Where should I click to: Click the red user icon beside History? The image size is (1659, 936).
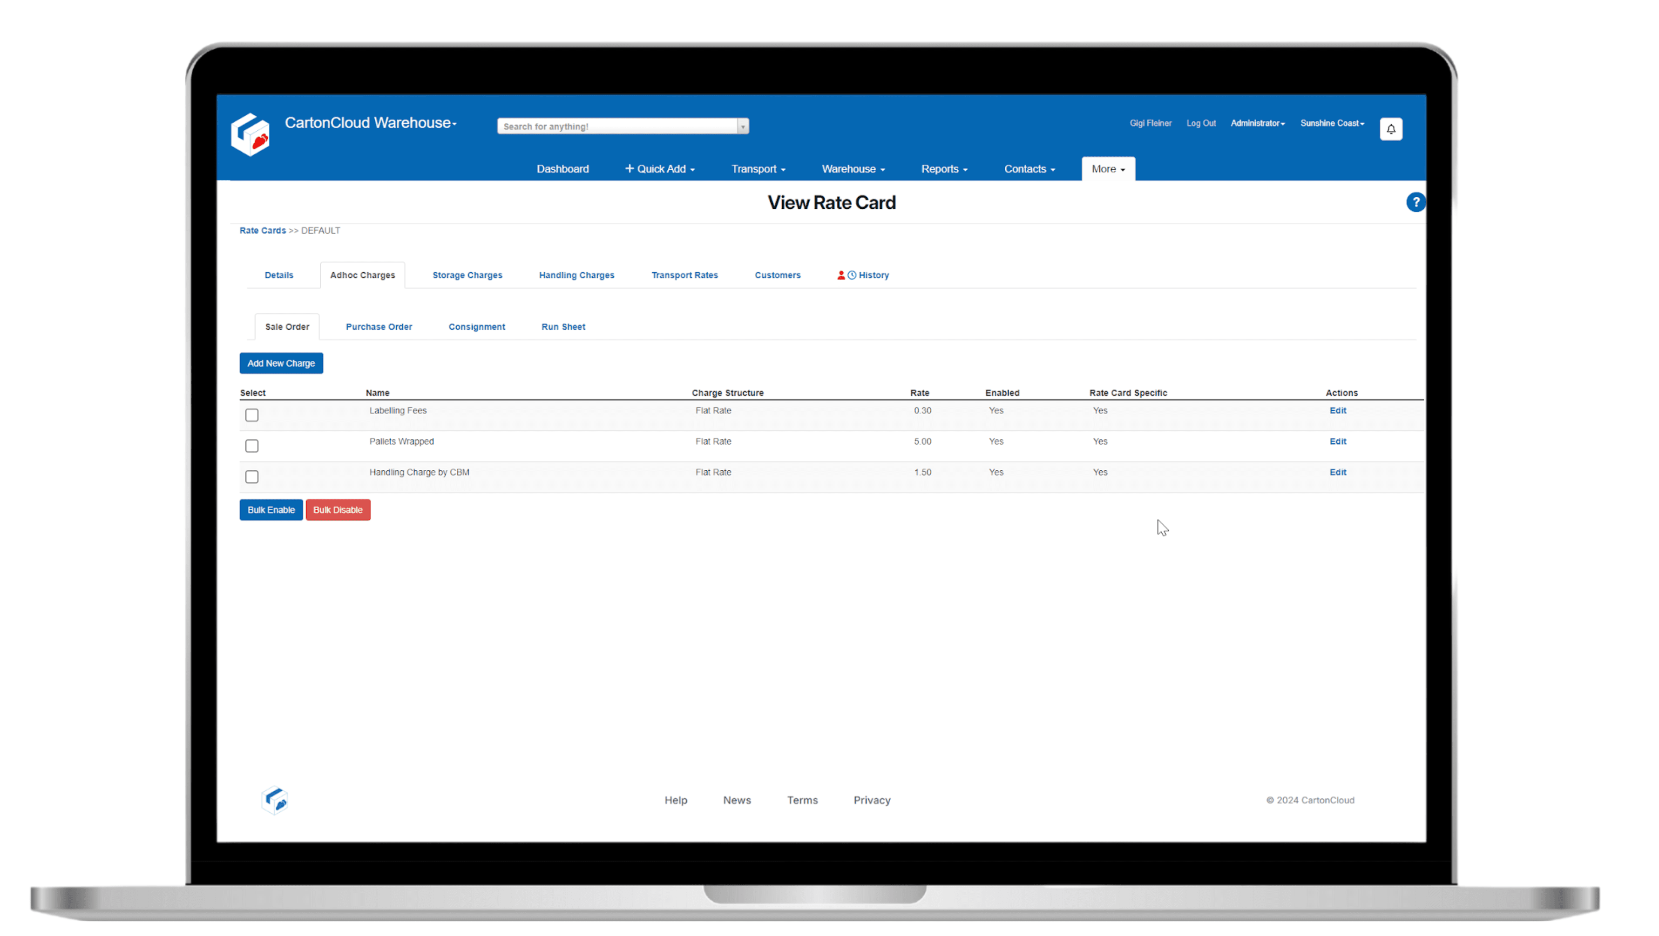tap(841, 274)
